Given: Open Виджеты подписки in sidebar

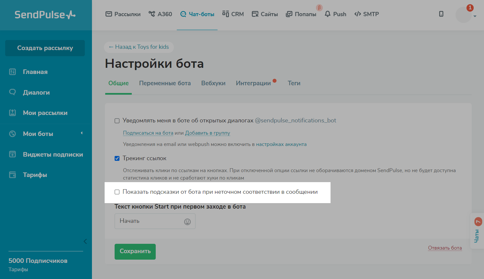Looking at the screenshot, I should click(53, 154).
